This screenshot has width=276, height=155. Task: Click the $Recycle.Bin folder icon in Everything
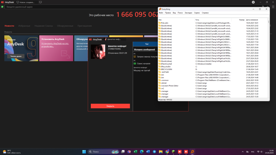point(160,67)
